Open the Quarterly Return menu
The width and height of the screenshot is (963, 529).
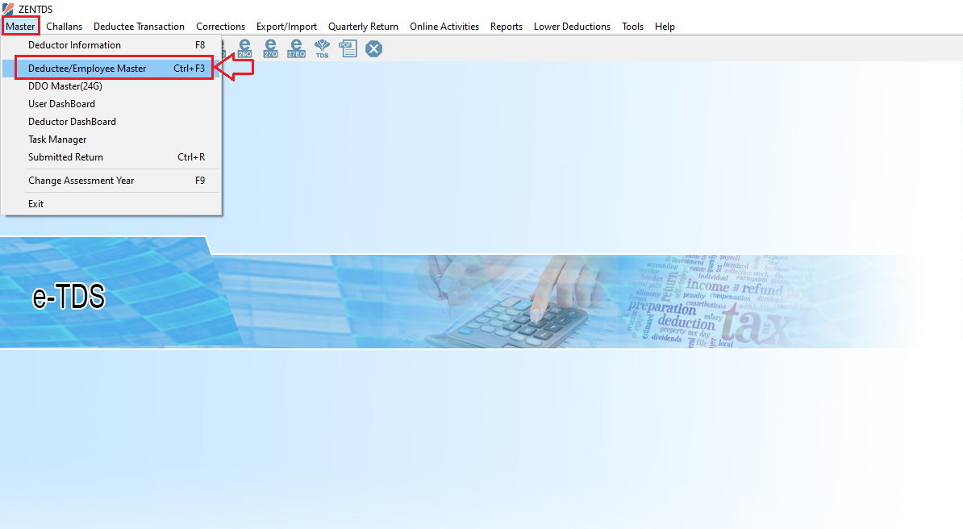click(363, 27)
